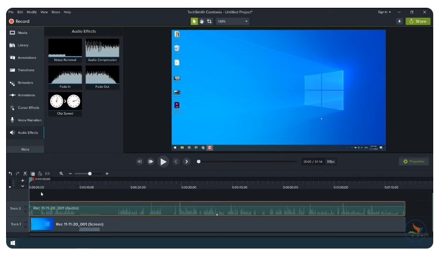Jump to previous media with left chevron
Image resolution: width=436 pixels, height=253 pixels.
tap(176, 161)
